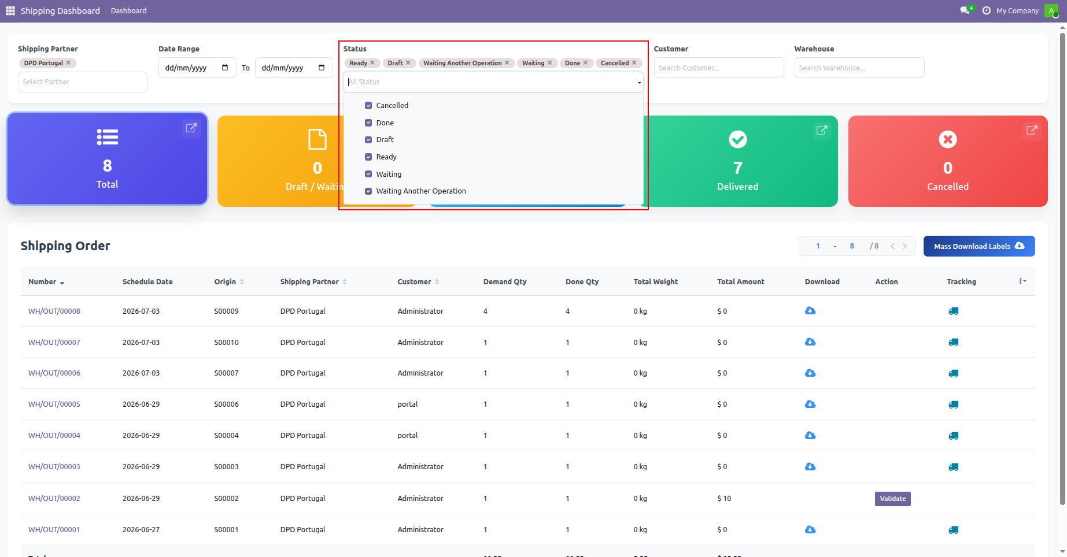Open the apps grid menu icon
The image size is (1067, 557).
(10, 11)
